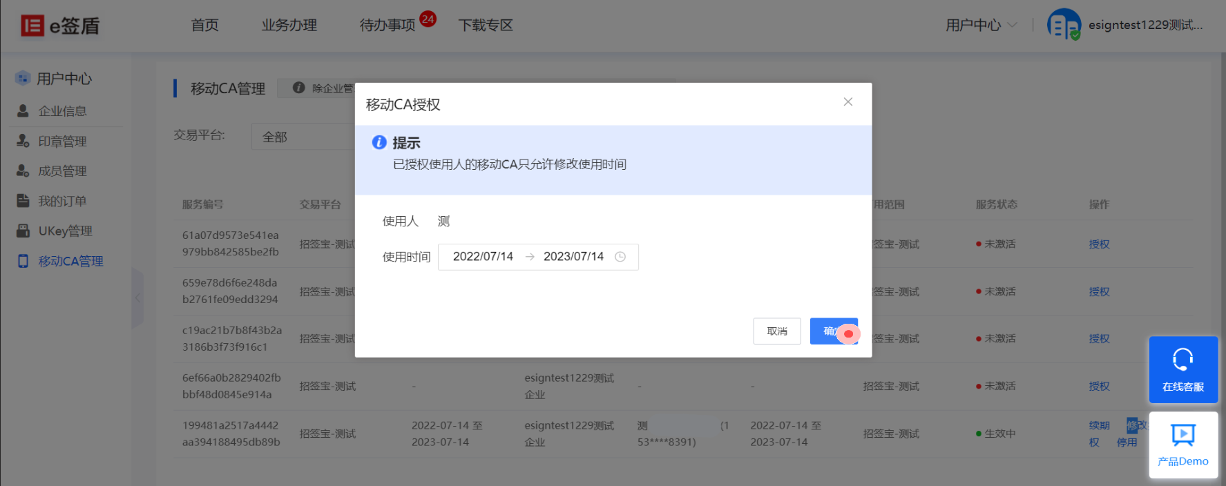Click 续期 in the 生效中 row
The width and height of the screenshot is (1226, 486).
(x=1099, y=425)
